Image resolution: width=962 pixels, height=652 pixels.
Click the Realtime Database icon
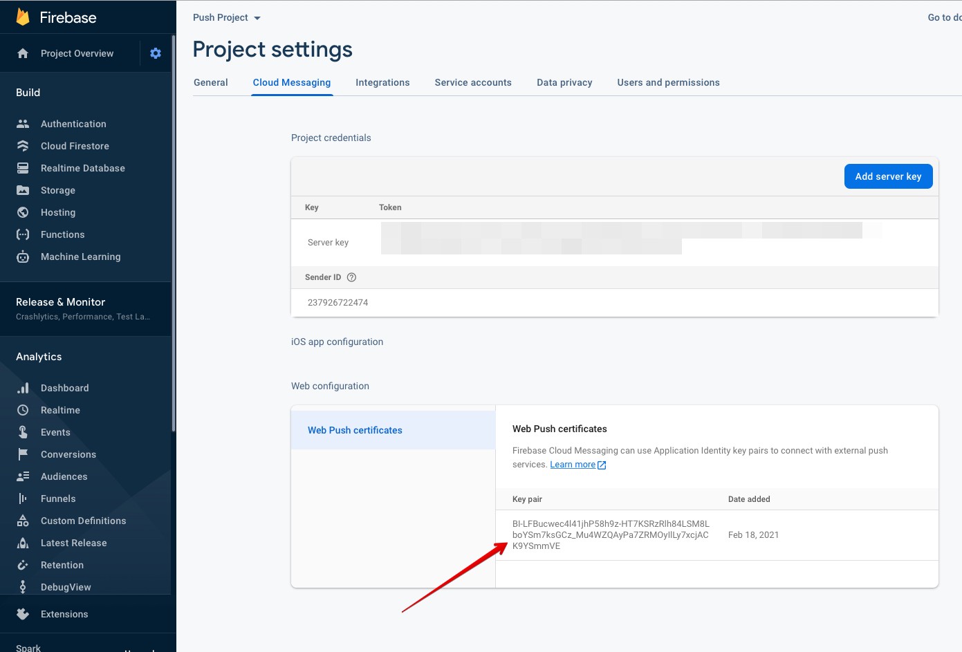click(23, 168)
